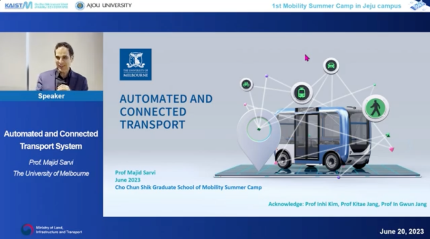Click the Acknowledge line with professor names
The image size is (430, 239).
tap(347, 204)
